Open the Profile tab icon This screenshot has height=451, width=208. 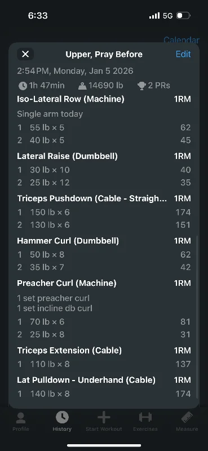pyautogui.click(x=21, y=418)
